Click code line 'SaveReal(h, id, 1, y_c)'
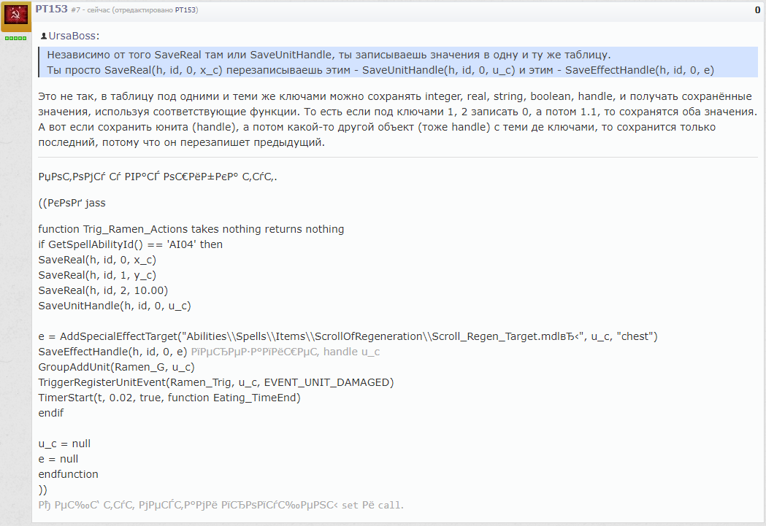This screenshot has height=526, width=766. [x=97, y=275]
